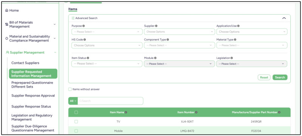Open the Application/Use dropdown
302x136 pixels.
(252, 32)
